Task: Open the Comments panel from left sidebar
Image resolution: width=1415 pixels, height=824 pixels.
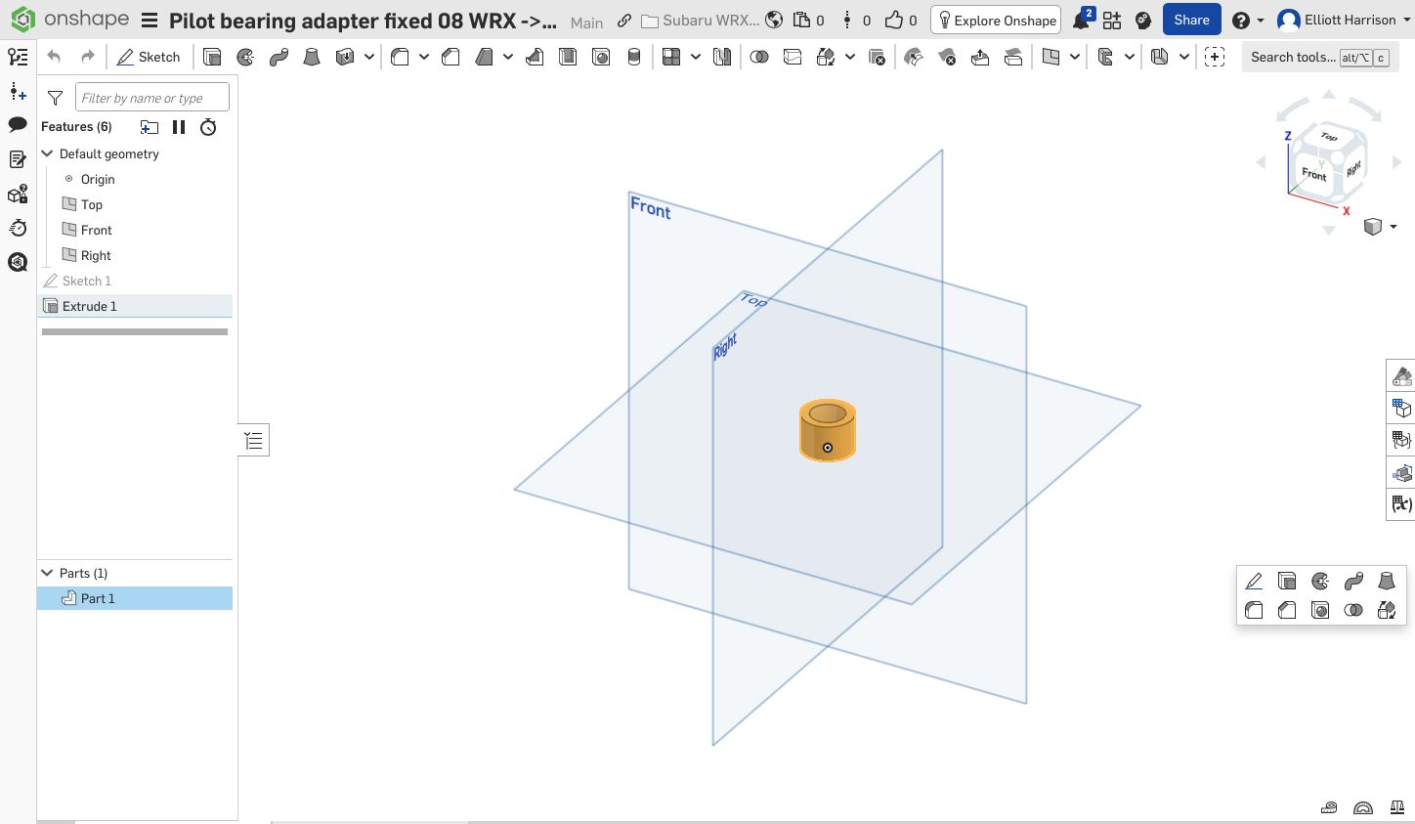Action: pyautogui.click(x=18, y=125)
